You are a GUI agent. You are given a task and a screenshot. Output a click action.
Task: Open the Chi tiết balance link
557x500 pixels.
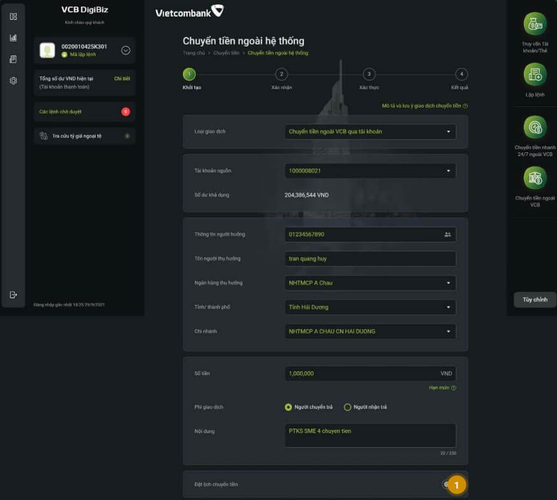(x=122, y=78)
